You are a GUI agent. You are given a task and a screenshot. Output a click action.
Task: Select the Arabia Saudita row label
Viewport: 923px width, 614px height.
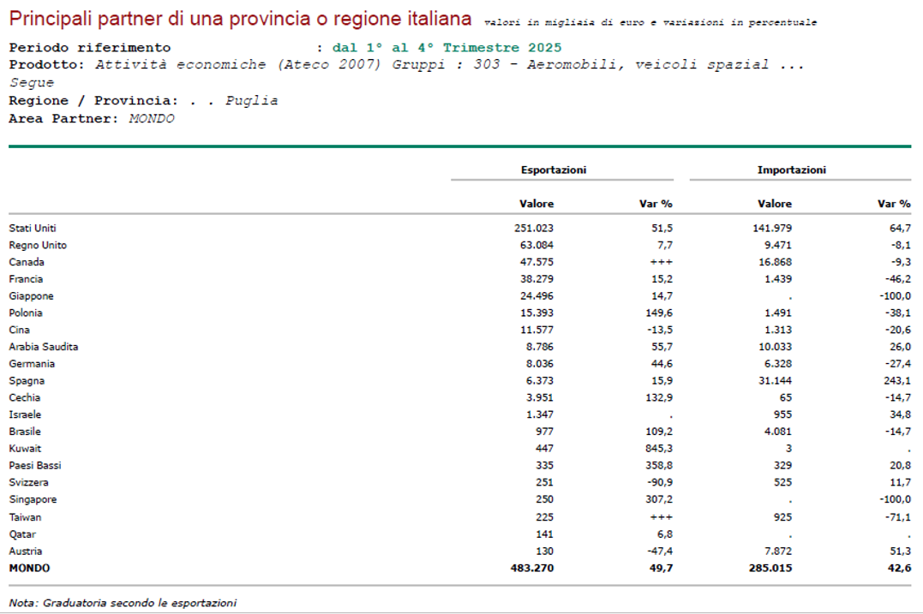43,348
